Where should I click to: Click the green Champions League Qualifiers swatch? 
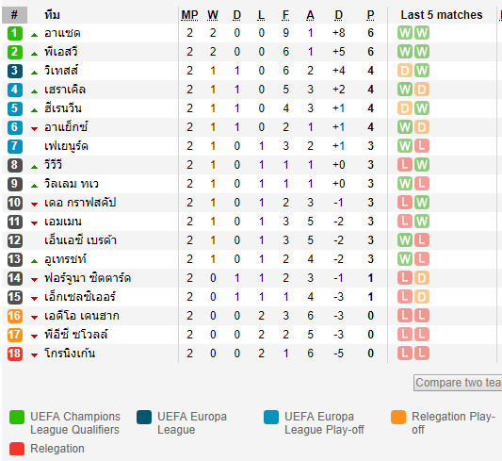tap(17, 417)
